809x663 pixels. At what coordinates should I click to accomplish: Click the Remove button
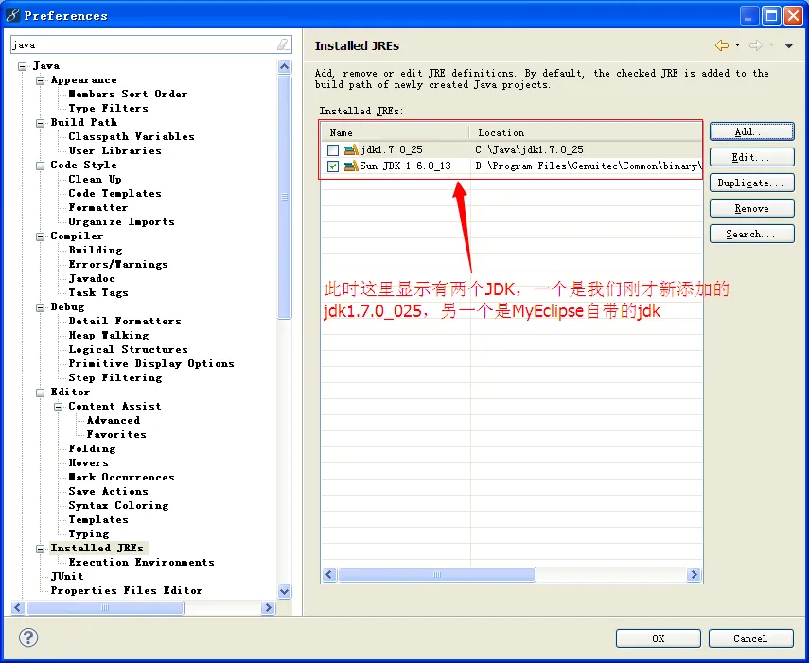(x=751, y=208)
